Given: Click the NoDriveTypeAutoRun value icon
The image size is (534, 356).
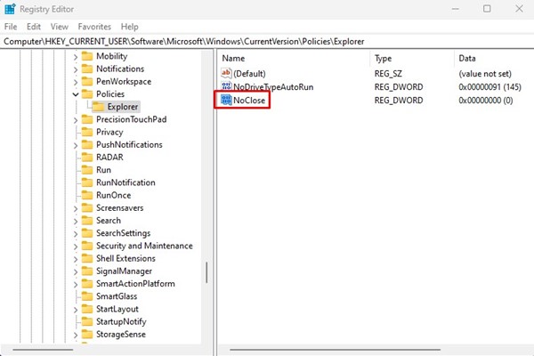Looking at the screenshot, I should click(x=226, y=87).
